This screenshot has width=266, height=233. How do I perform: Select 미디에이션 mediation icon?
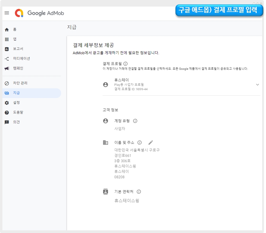click(7, 59)
